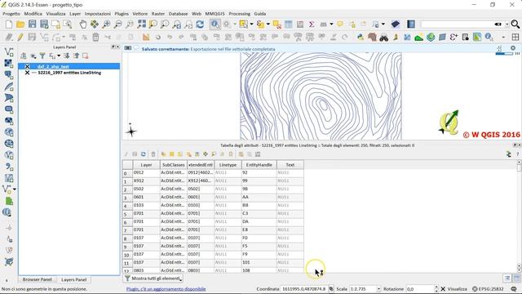The width and height of the screenshot is (522, 294).
Task: Create a new project with the blank page icon
Action: coord(9,24)
